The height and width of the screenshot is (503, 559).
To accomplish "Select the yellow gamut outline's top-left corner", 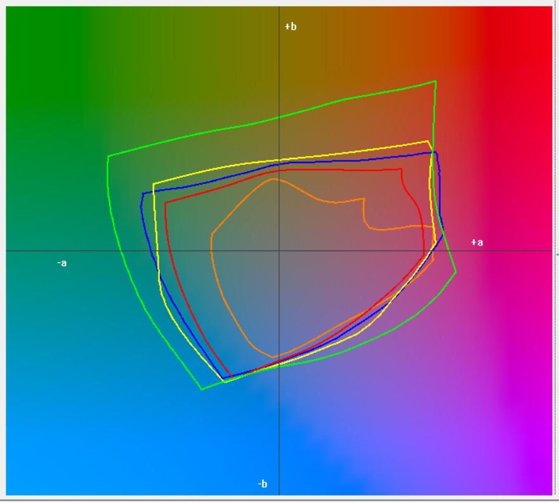I will [x=154, y=184].
